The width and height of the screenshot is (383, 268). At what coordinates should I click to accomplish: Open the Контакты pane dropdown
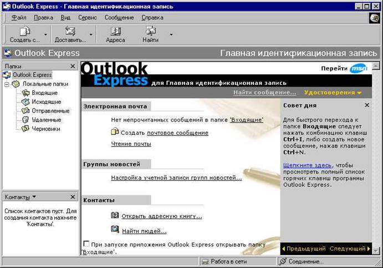pyautogui.click(x=34, y=196)
